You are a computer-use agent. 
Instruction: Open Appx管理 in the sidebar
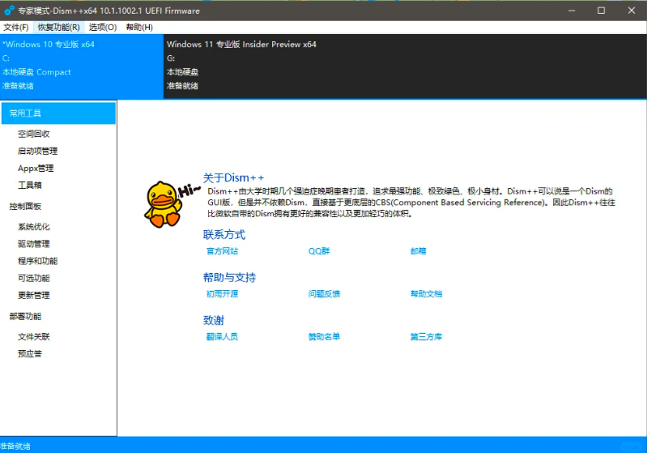36,168
